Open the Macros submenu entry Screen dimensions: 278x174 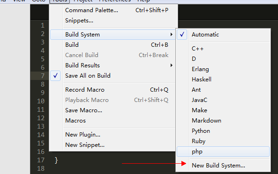[x=113, y=121]
